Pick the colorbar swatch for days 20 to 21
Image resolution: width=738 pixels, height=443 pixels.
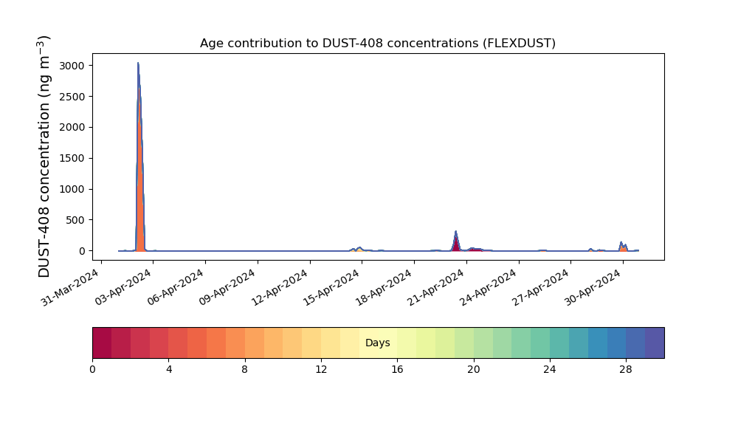483,343
